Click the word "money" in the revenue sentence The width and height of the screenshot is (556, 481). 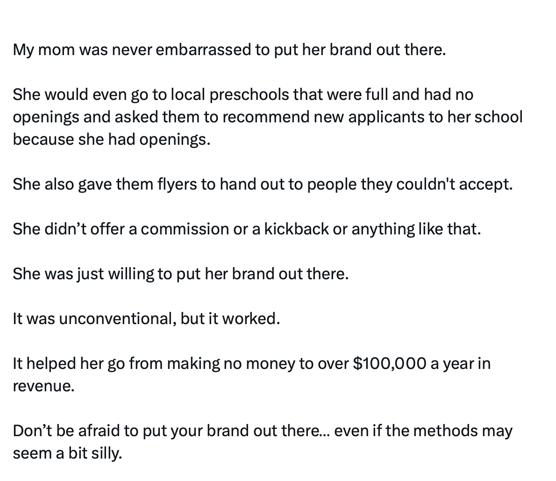[x=270, y=364]
